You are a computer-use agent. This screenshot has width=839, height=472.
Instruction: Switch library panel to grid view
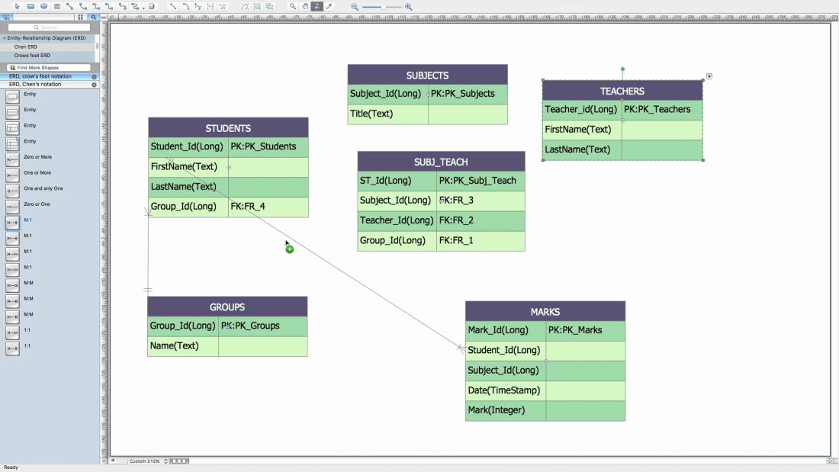80,17
